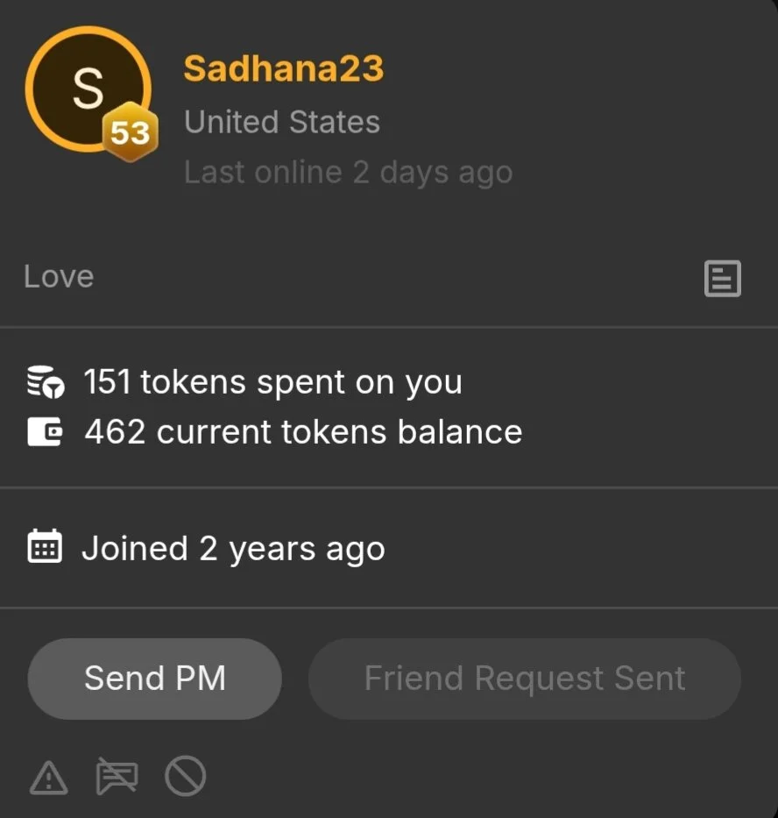The image size is (778, 818).
Task: Open the Sadhana23 username link
Action: (283, 69)
